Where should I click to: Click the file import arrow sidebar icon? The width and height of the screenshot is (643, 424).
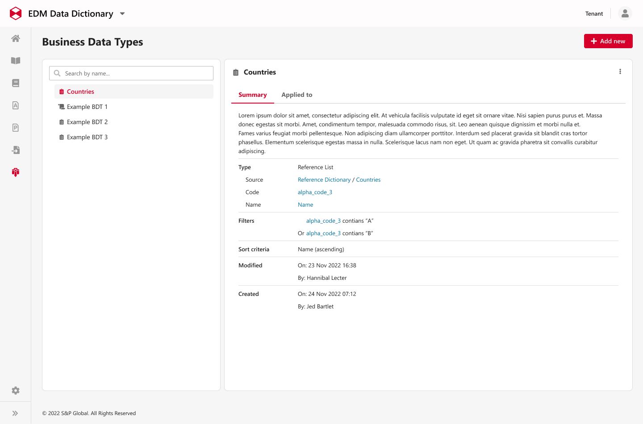[x=16, y=150]
